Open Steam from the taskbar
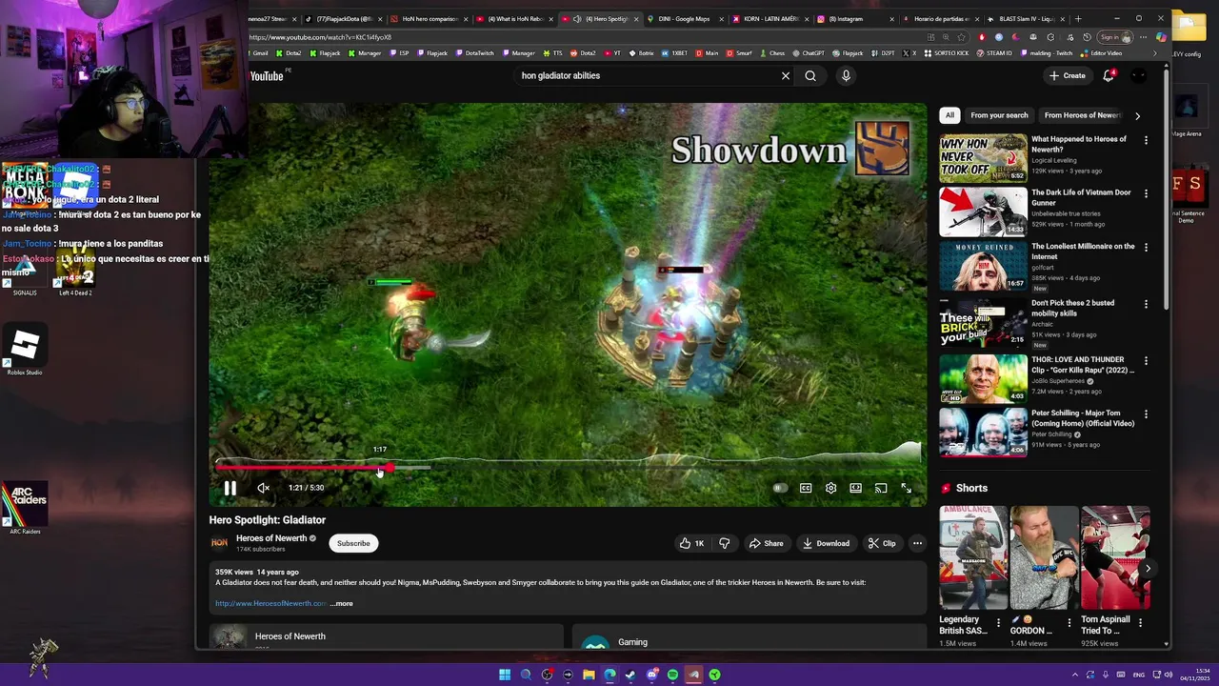 [630, 675]
